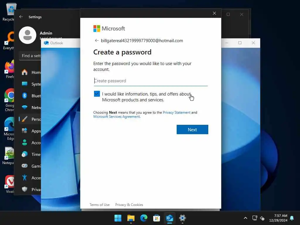Screen dimensions: 300x225
Task: Open Personalization in Settings sidebar
Action: tap(30, 119)
